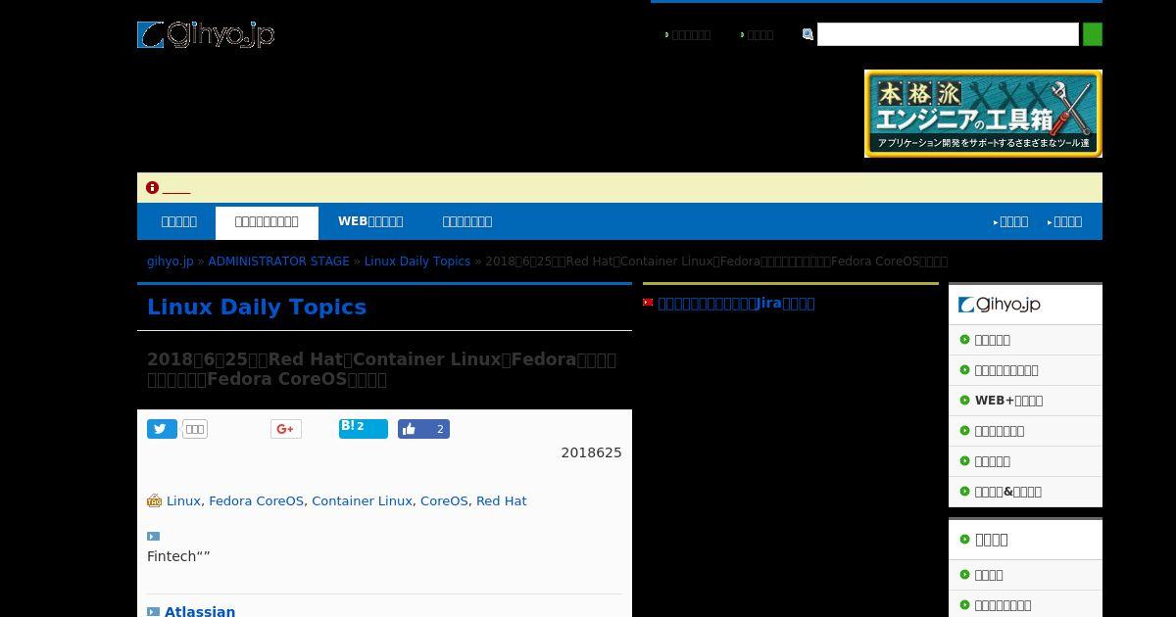Like the article with the Facebook thumbs-up button
Viewport: 1176px width, 617px height.
tap(423, 429)
